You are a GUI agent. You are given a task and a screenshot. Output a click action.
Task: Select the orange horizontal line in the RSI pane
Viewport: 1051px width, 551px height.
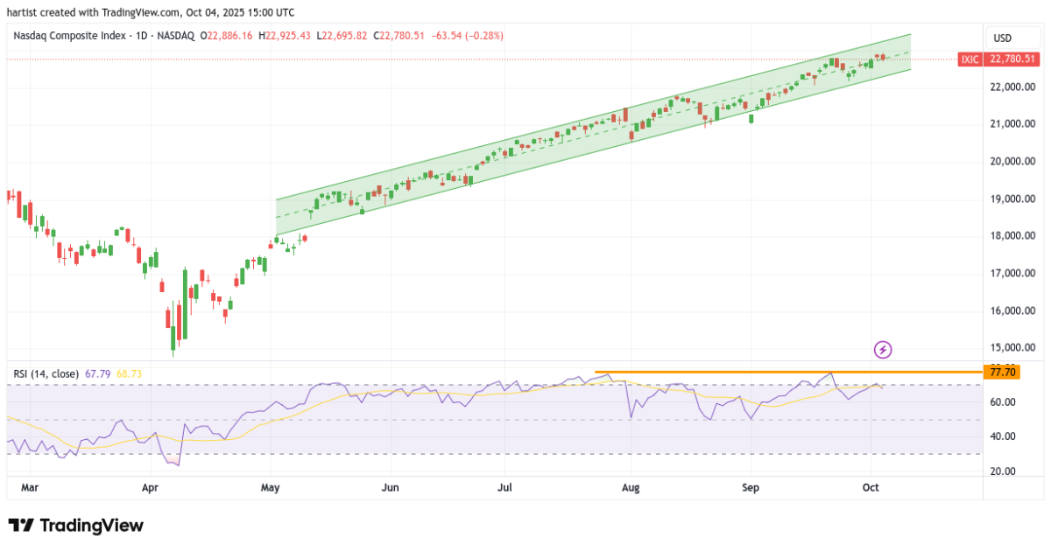coord(771,372)
